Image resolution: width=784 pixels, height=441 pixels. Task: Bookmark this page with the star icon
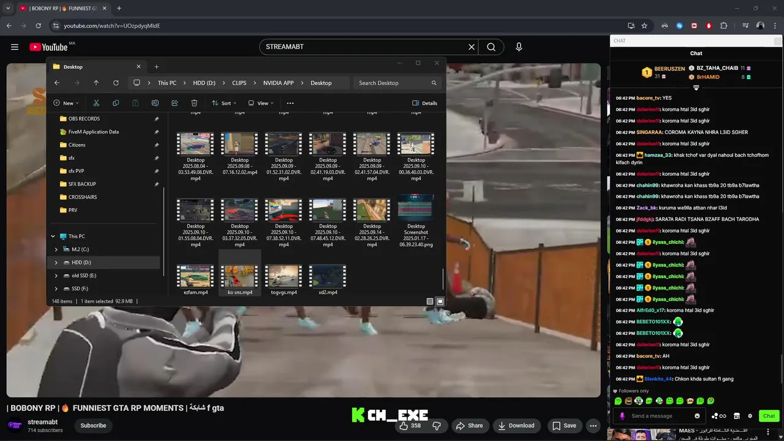(x=644, y=26)
